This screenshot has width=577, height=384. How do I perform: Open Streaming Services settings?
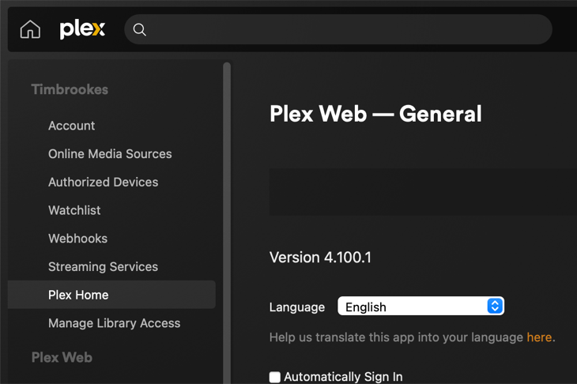coord(103,267)
